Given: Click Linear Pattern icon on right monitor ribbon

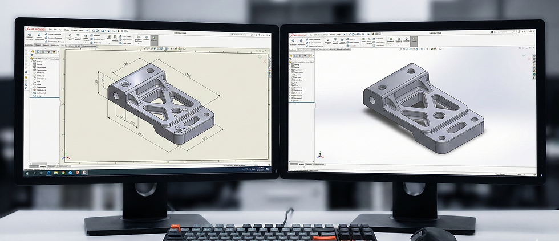Looking at the screenshot, I should [369, 39].
